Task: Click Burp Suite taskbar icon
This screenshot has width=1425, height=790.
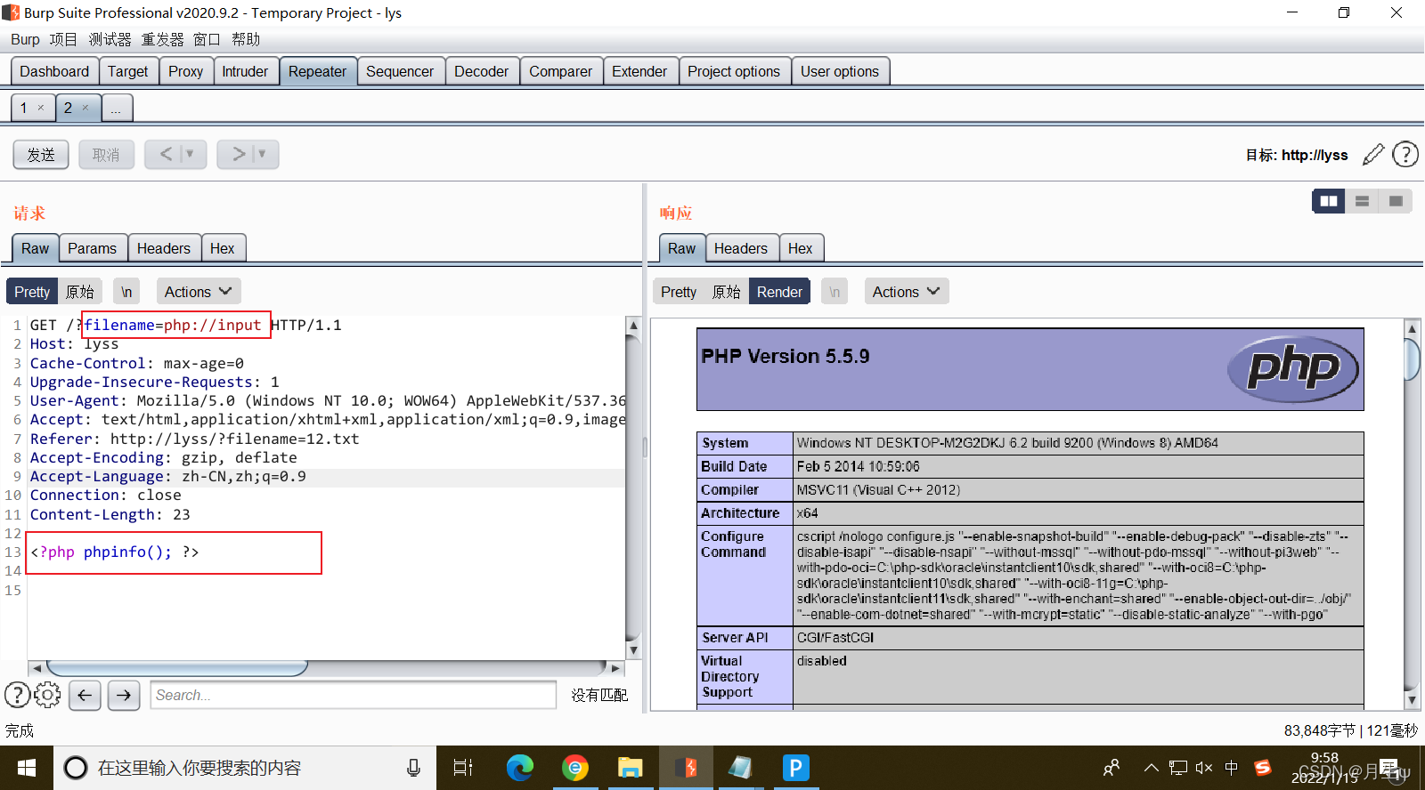Action: pyautogui.click(x=686, y=768)
